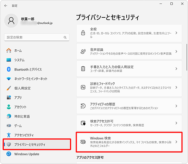Click the user profile avatar picture
Image resolution: width=188 pixels, height=164 pixels.
pyautogui.click(x=11, y=21)
